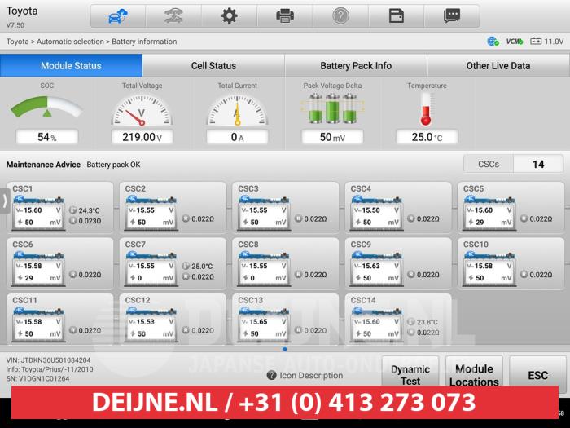Screen dimensions: 570x428
Task: Open the vehicle cloud diagnostics icon
Action: [118, 16]
